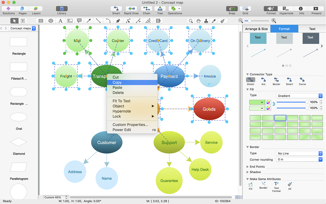
Task: Activate the Eyedropper tool
Action: pyautogui.click(x=214, y=21)
